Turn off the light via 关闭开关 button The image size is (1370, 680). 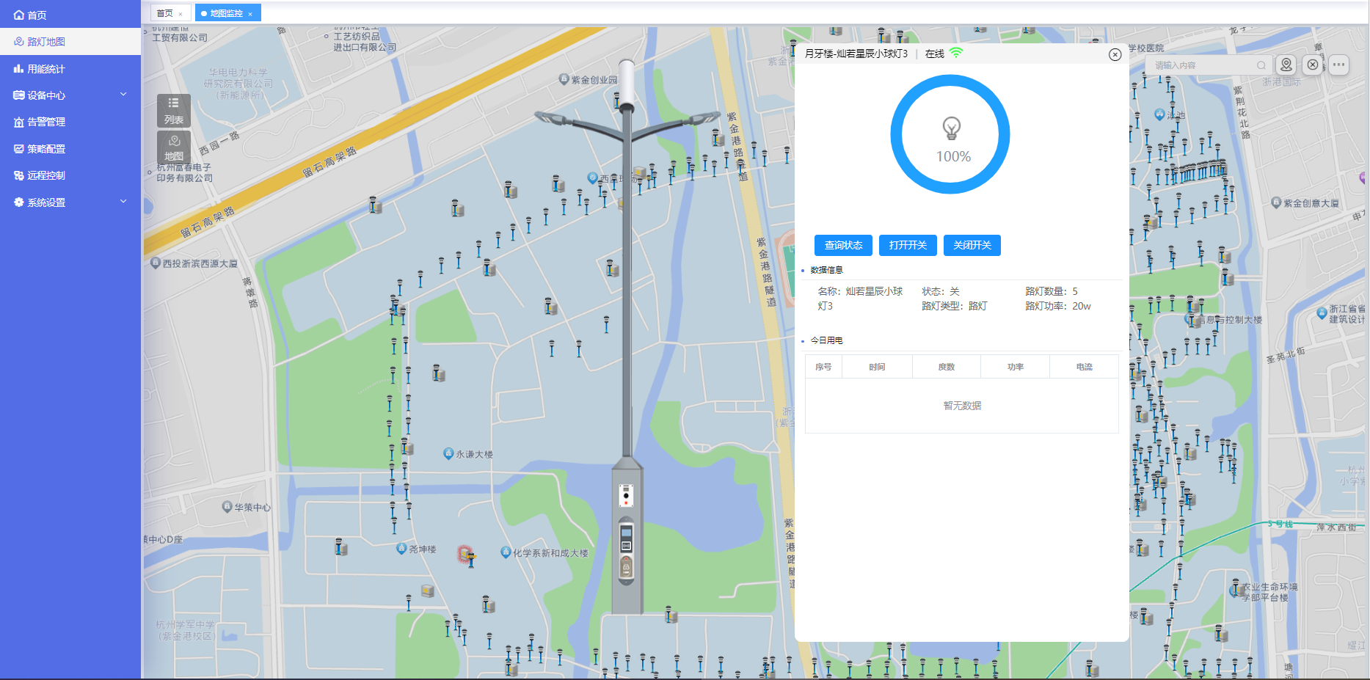tap(972, 245)
